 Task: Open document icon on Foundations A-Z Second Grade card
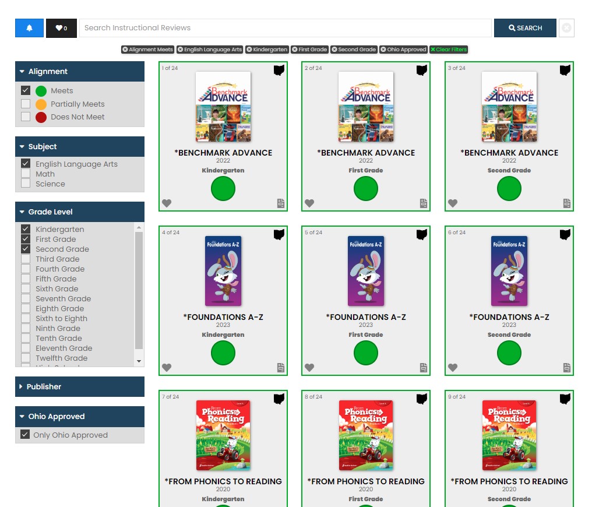pyautogui.click(x=567, y=367)
